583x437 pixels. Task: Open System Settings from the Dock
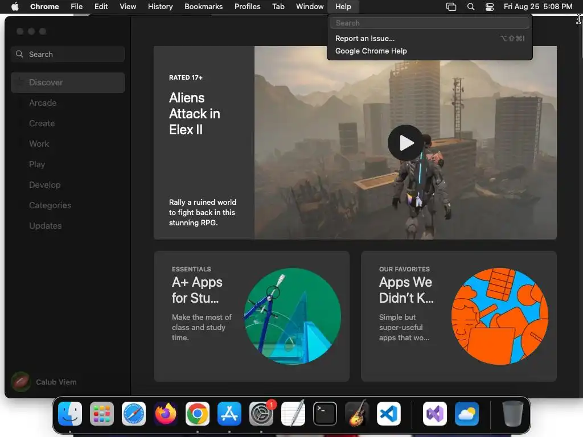(261, 414)
